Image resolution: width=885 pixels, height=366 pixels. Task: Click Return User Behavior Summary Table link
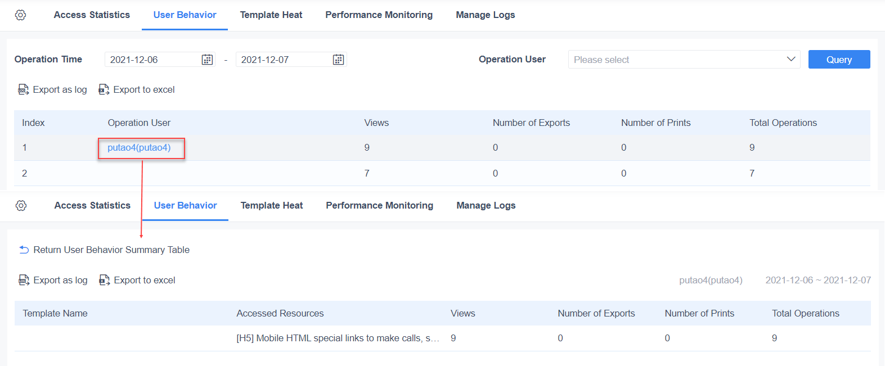click(x=111, y=250)
